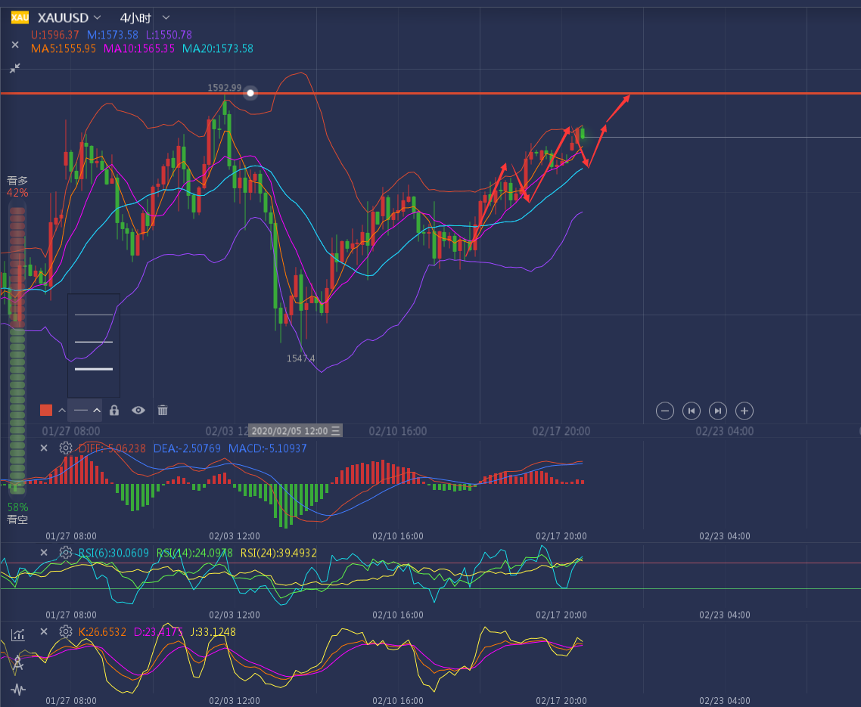The image size is (861, 707).
Task: Select the thinnest line width option
Action: coord(94,315)
